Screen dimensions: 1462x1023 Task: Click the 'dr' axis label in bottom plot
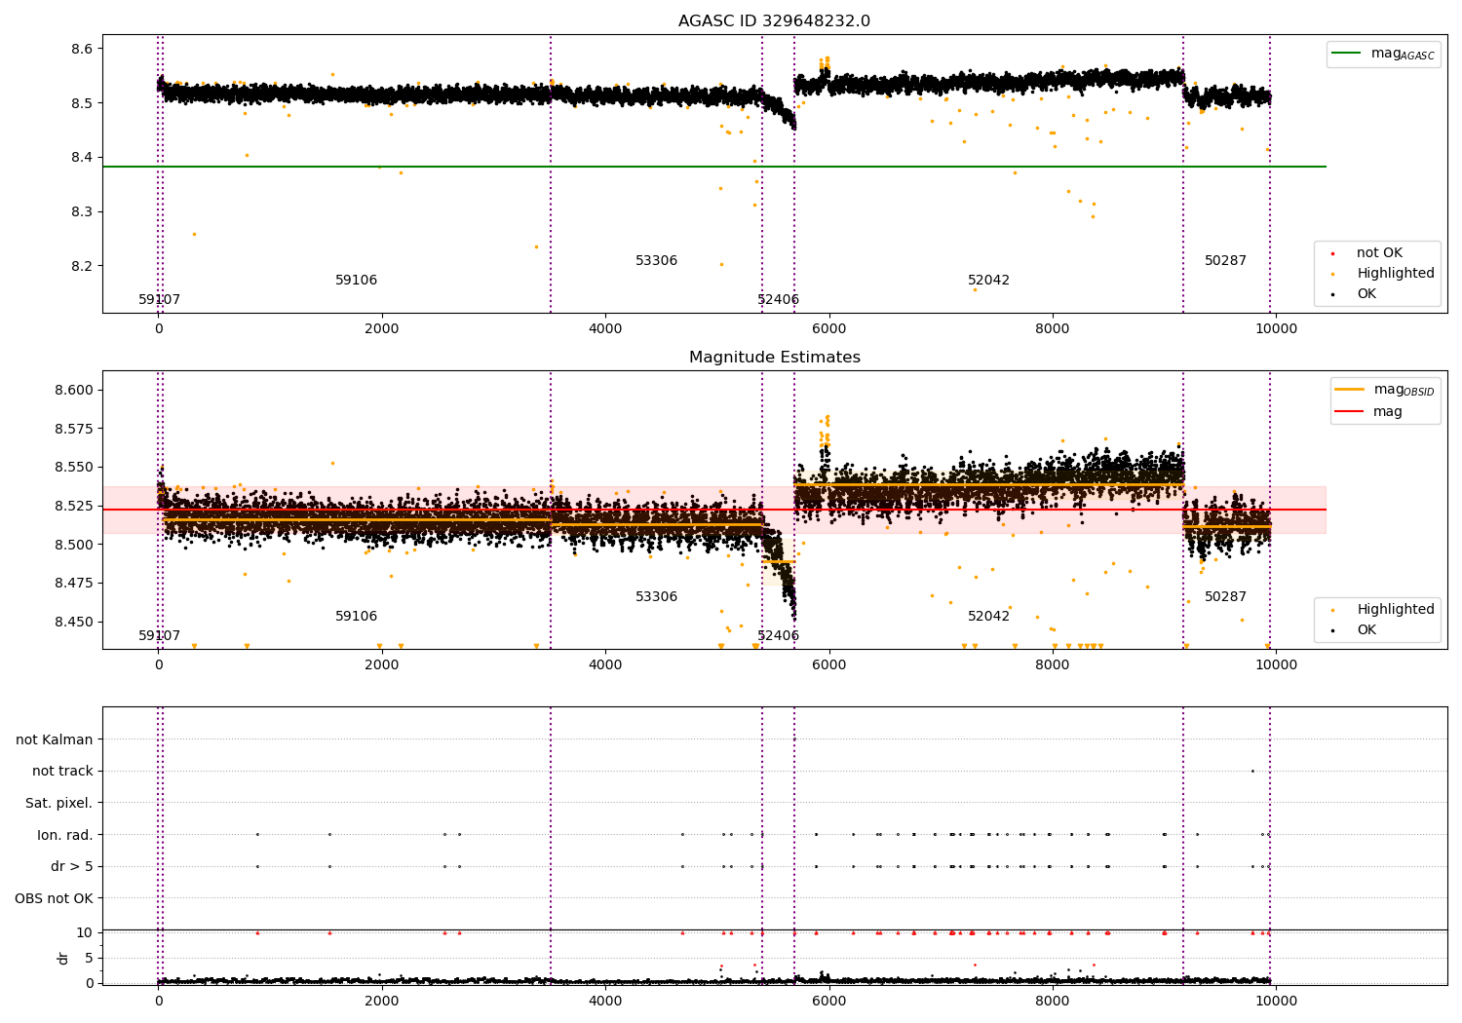coord(63,959)
